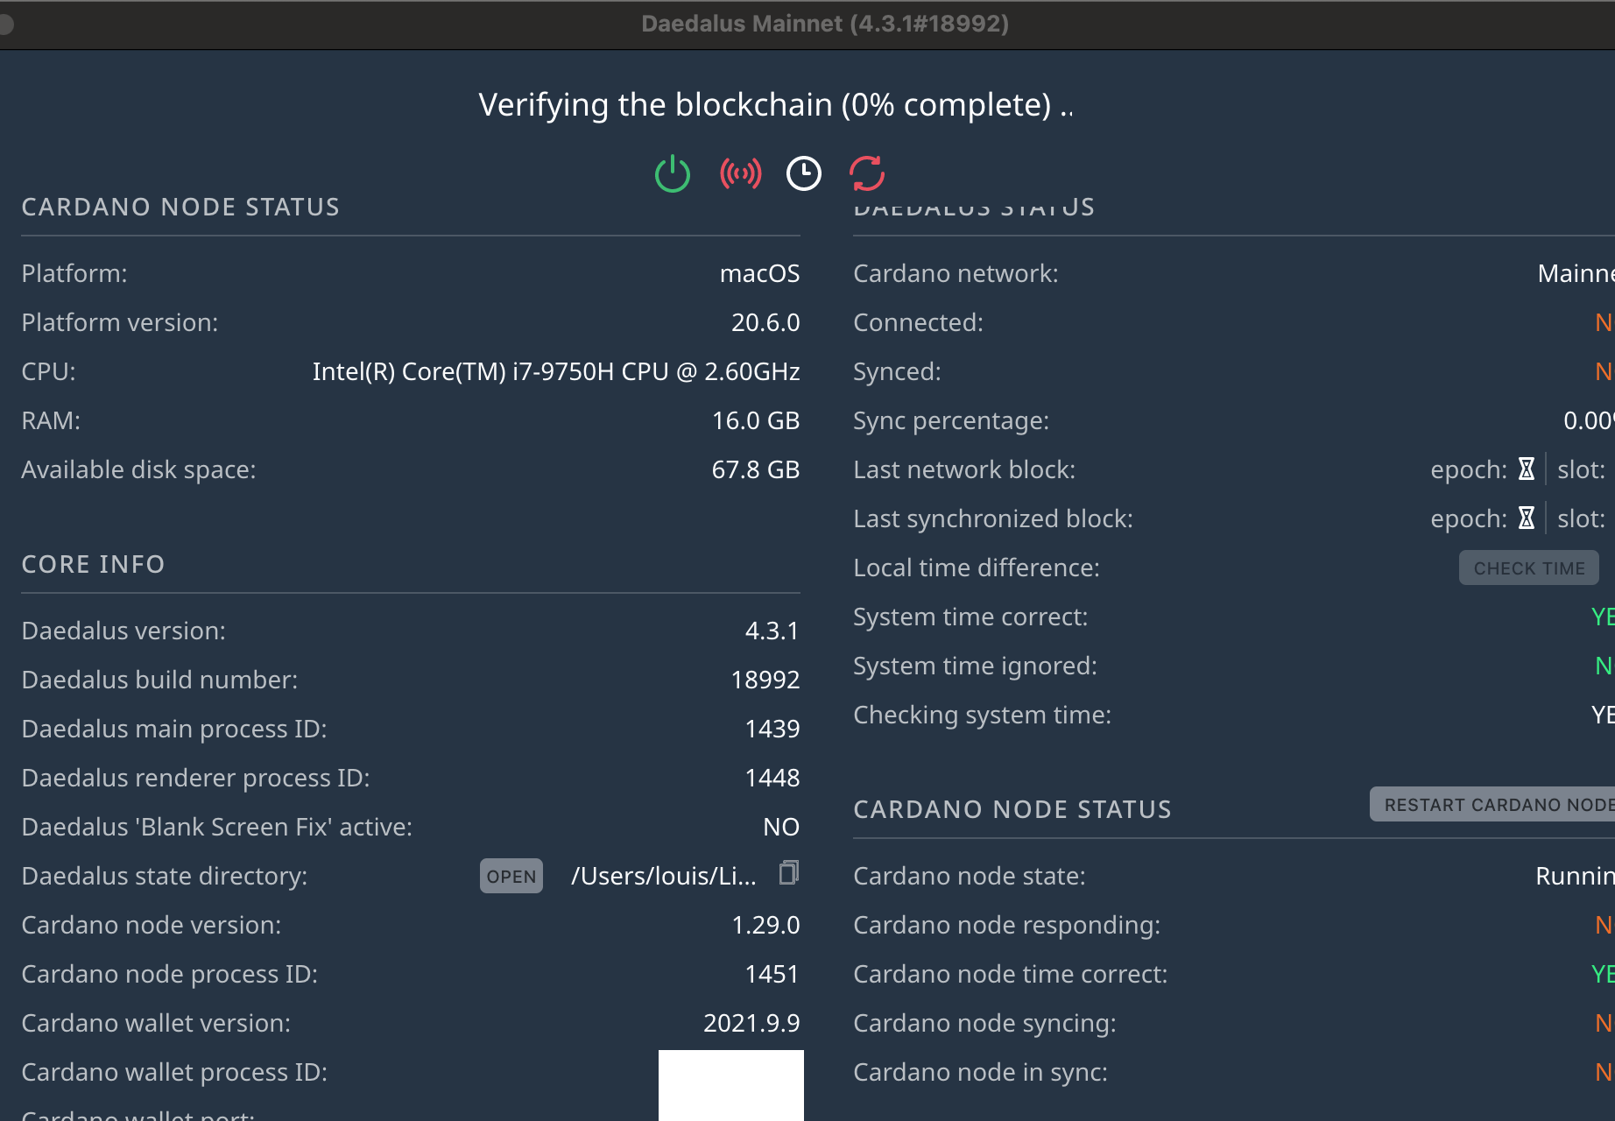Viewport: 1615px width, 1121px height.
Task: Select the Daedalus build number value '18992'
Action: tap(765, 680)
